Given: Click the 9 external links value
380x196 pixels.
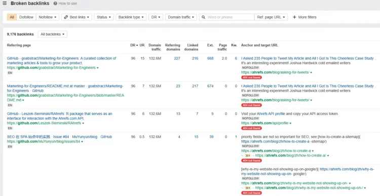Looking at the screenshot, I should (x=212, y=114).
